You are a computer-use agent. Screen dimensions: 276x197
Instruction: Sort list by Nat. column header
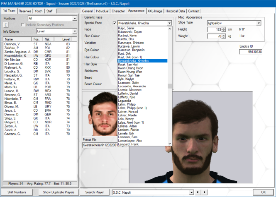[49, 39]
